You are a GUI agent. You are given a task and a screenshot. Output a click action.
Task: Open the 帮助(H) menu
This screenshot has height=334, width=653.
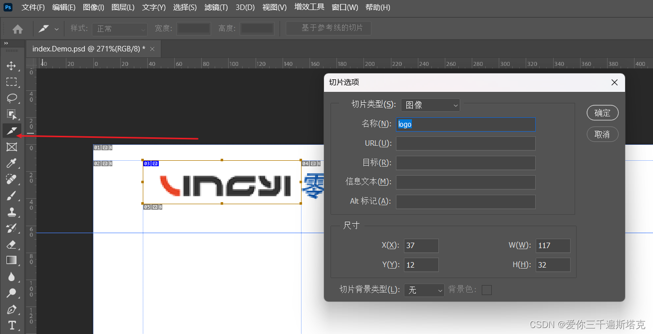[378, 7]
